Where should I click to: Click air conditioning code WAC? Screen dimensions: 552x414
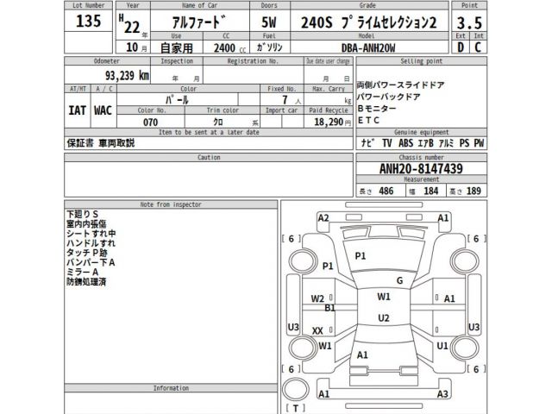103,110
